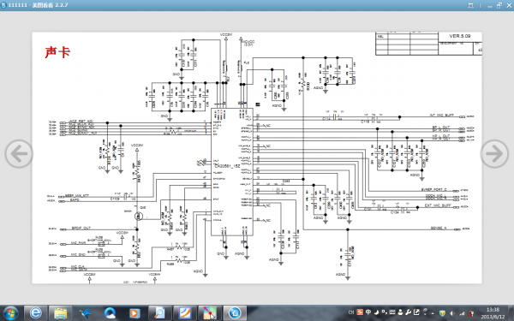Screen dimensions: 514x321
Task: Enter fullscreen view via title bar icon
Action: (x=470, y=5)
